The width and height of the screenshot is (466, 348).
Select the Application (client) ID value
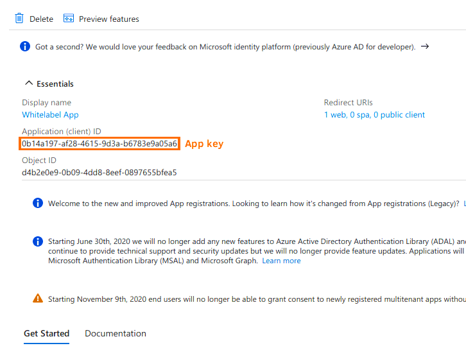tap(99, 144)
